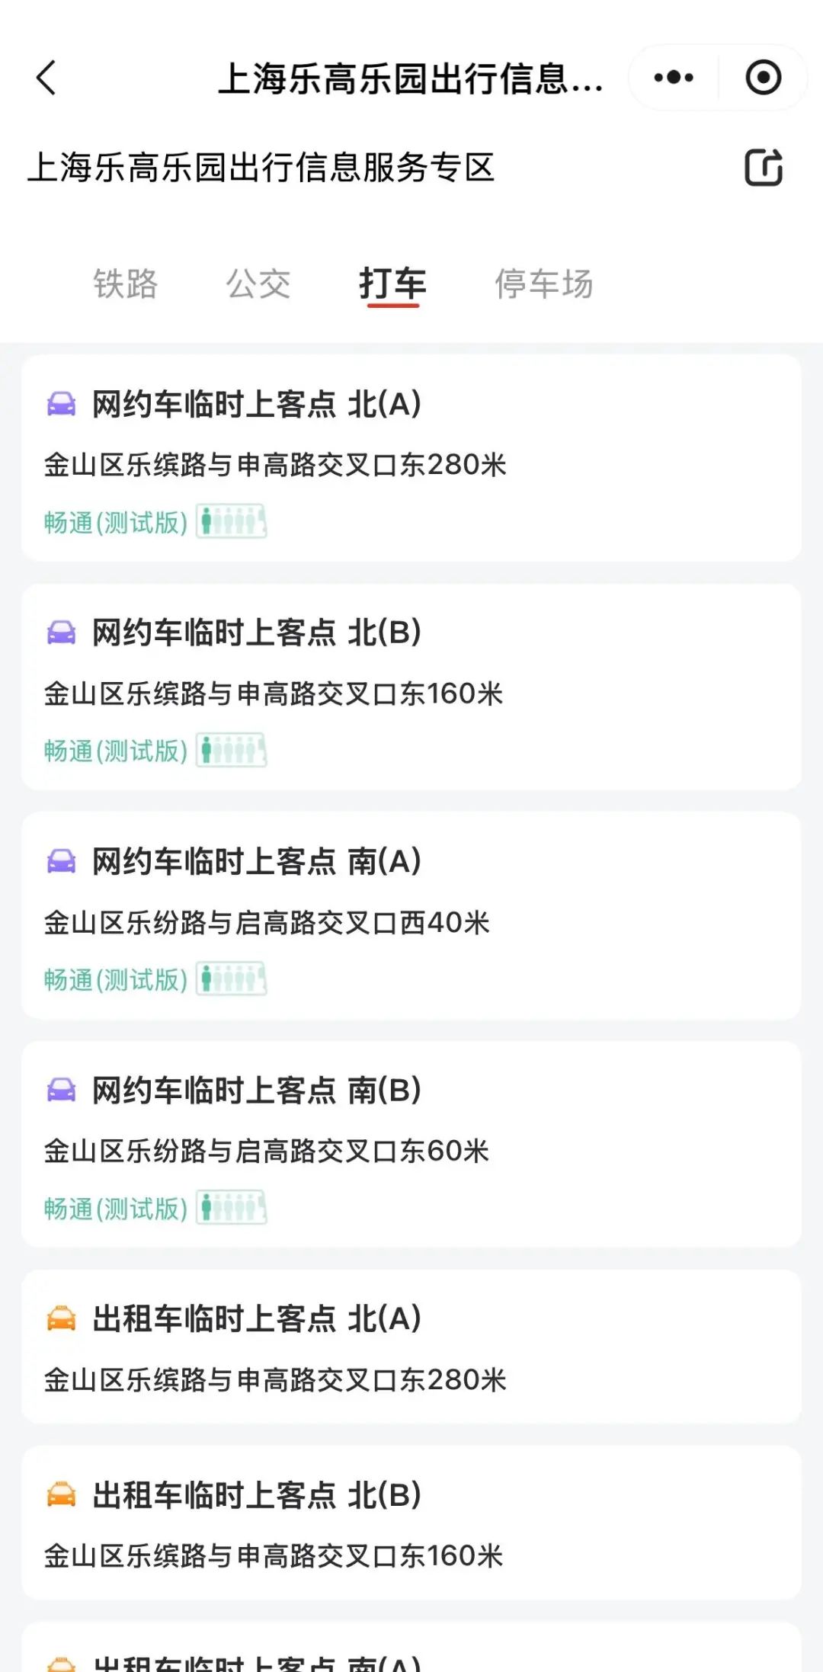Open the 停车场 tab
Viewport: 823px width, 1672px height.
pos(544,284)
